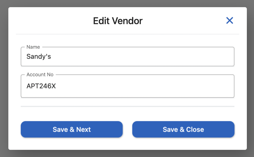Select the vendor name text box
The width and height of the screenshot is (254, 157).
127,56
